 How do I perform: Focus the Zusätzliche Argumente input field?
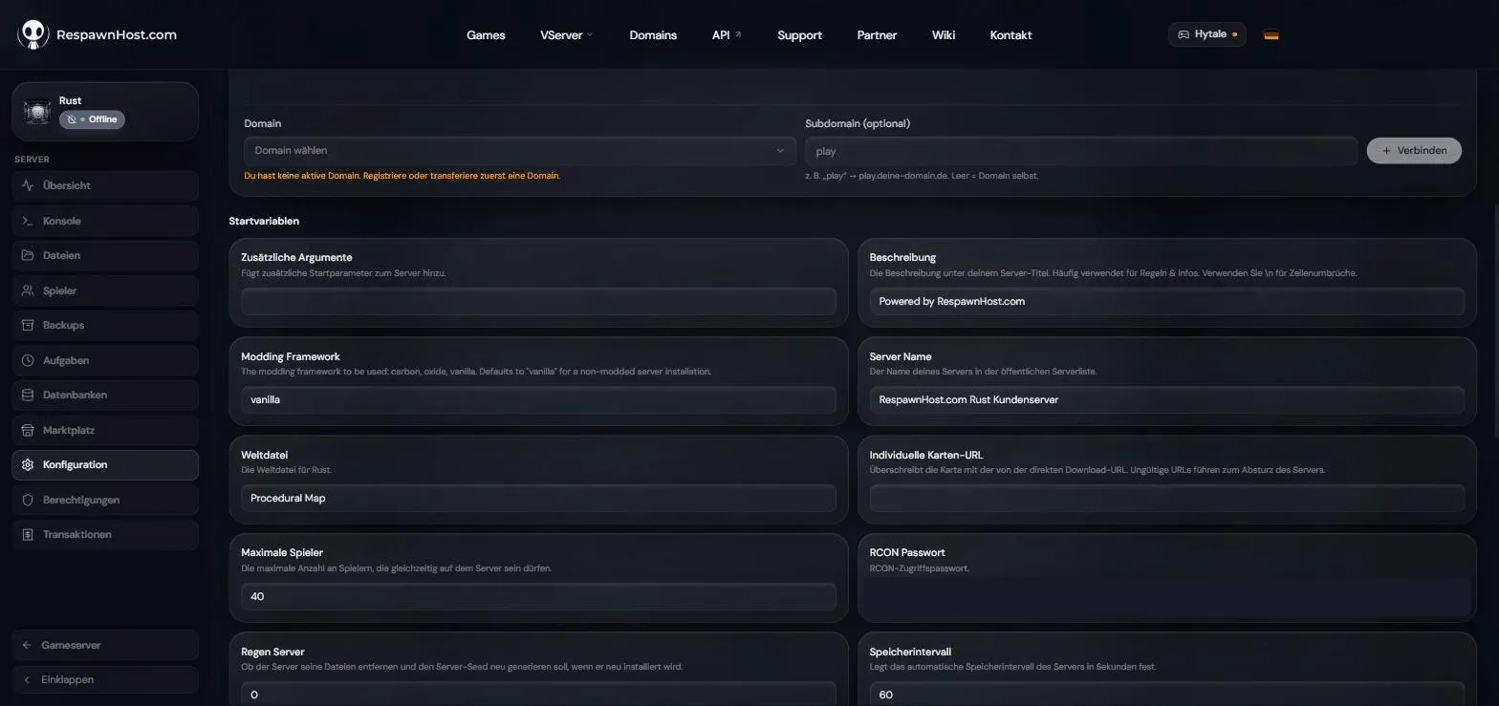538,301
